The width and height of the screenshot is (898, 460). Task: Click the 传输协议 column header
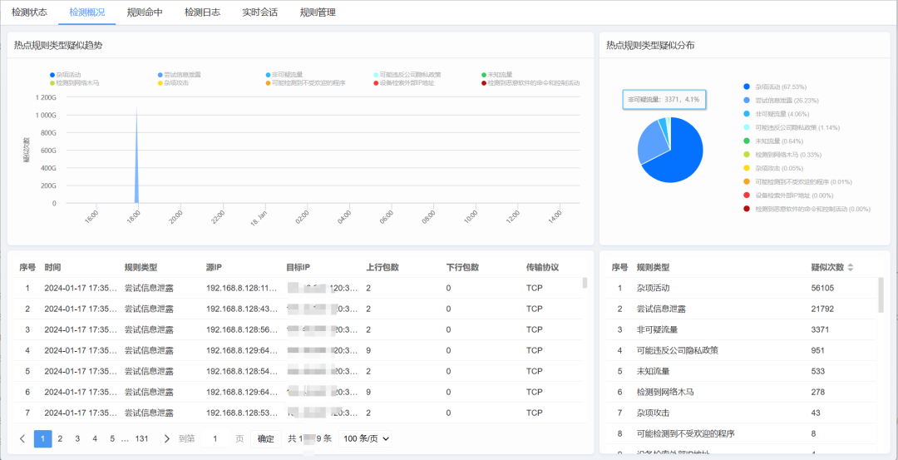(542, 268)
